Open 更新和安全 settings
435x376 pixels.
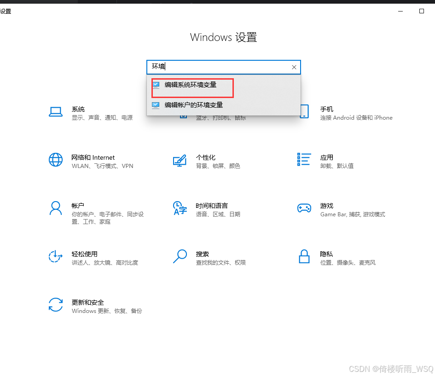[95, 306]
